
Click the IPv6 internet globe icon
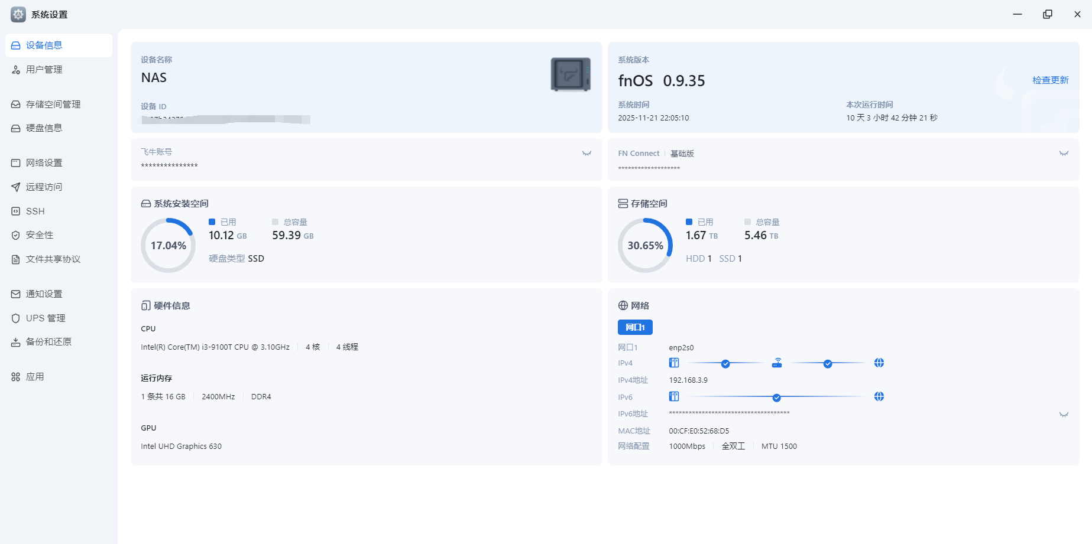coord(879,396)
